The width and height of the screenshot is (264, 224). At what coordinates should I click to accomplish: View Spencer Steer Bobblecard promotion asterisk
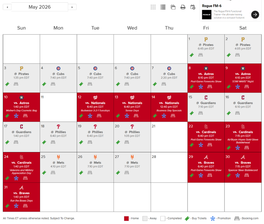coord(237,176)
